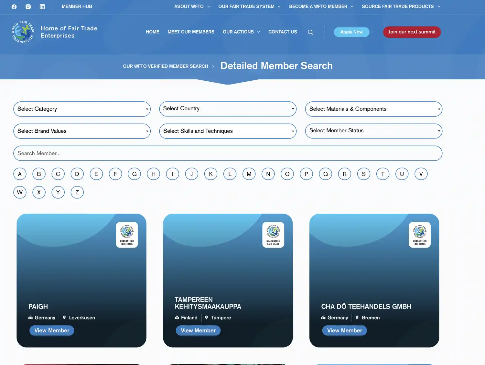Open the About WFTO menu
This screenshot has width=485, height=365.
point(192,6)
